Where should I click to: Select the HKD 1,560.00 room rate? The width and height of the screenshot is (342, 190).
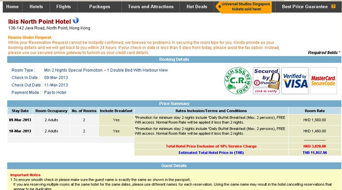click(315, 120)
